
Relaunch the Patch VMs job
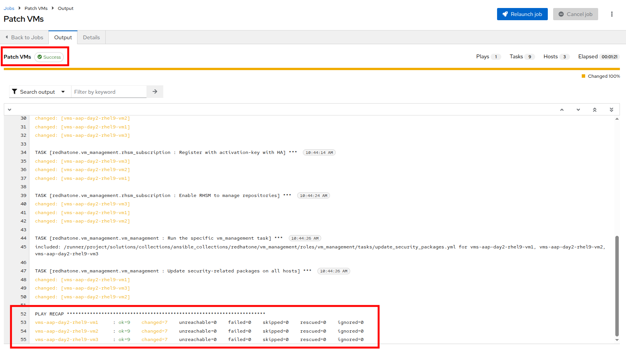pyautogui.click(x=522, y=14)
